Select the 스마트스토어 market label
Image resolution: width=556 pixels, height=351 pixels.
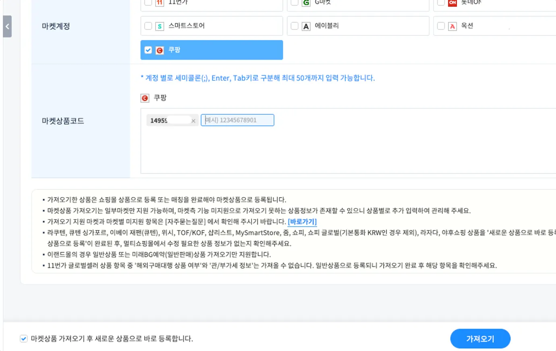[187, 26]
